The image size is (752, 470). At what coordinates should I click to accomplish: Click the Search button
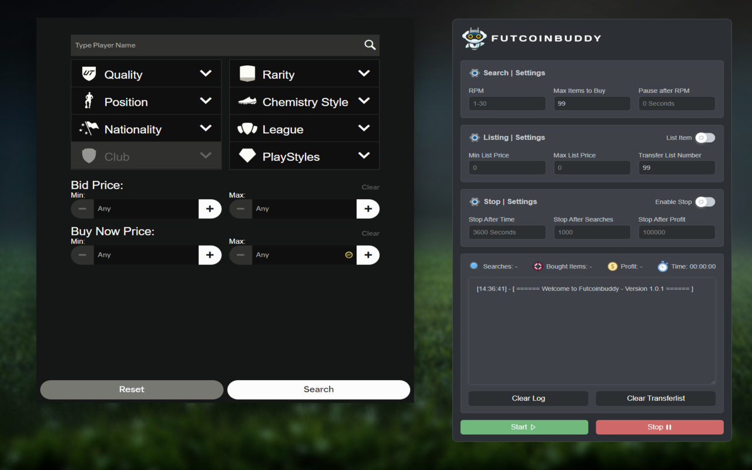coord(318,390)
